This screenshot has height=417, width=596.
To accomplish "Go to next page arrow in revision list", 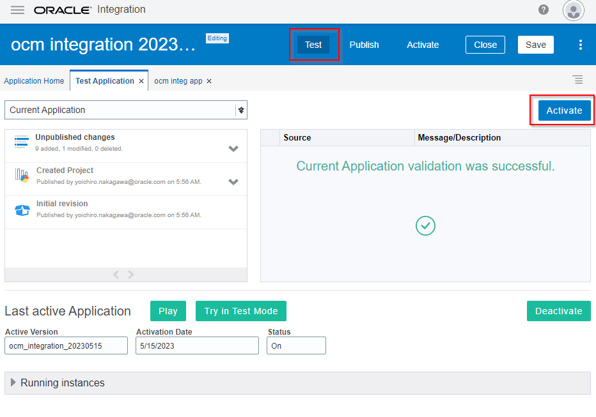I will pyautogui.click(x=130, y=275).
